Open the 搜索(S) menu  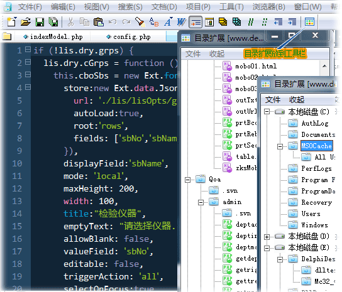pos(130,7)
